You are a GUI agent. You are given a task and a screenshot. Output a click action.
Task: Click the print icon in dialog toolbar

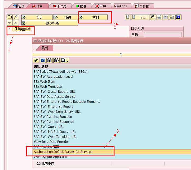click(63, 60)
